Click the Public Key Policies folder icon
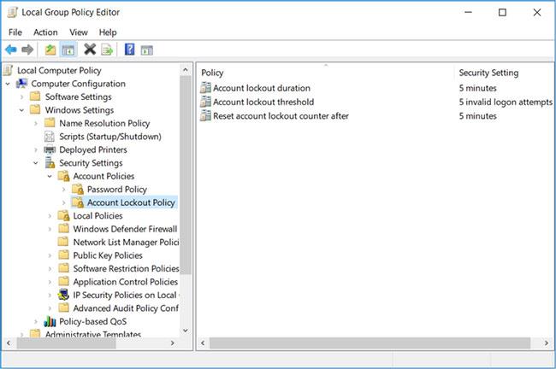Screen dimensions: 556x369 [x=63, y=255]
